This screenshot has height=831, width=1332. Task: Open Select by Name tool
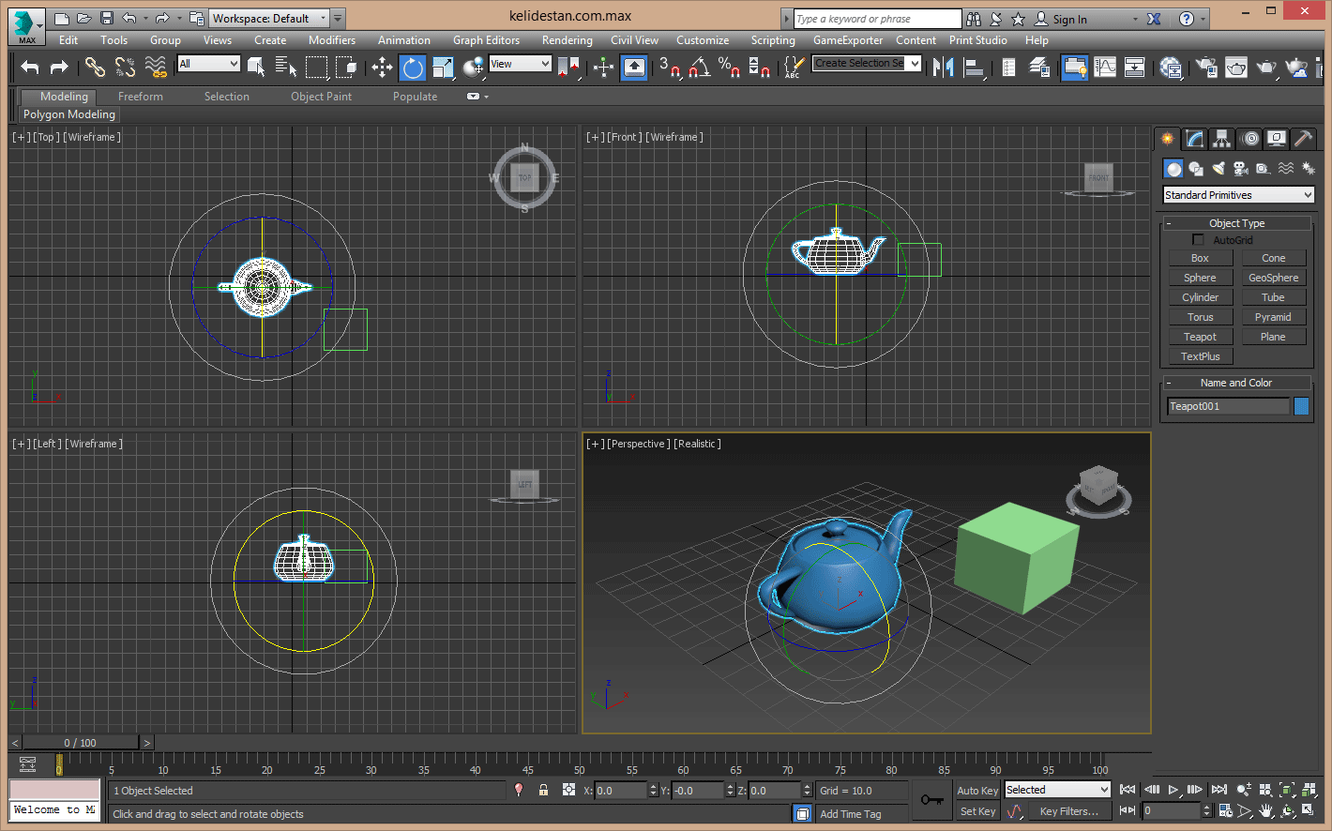click(x=286, y=67)
